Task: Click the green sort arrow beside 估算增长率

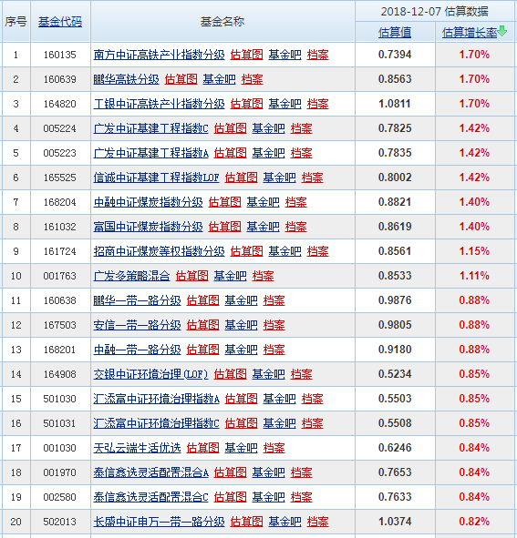Action: [x=502, y=31]
